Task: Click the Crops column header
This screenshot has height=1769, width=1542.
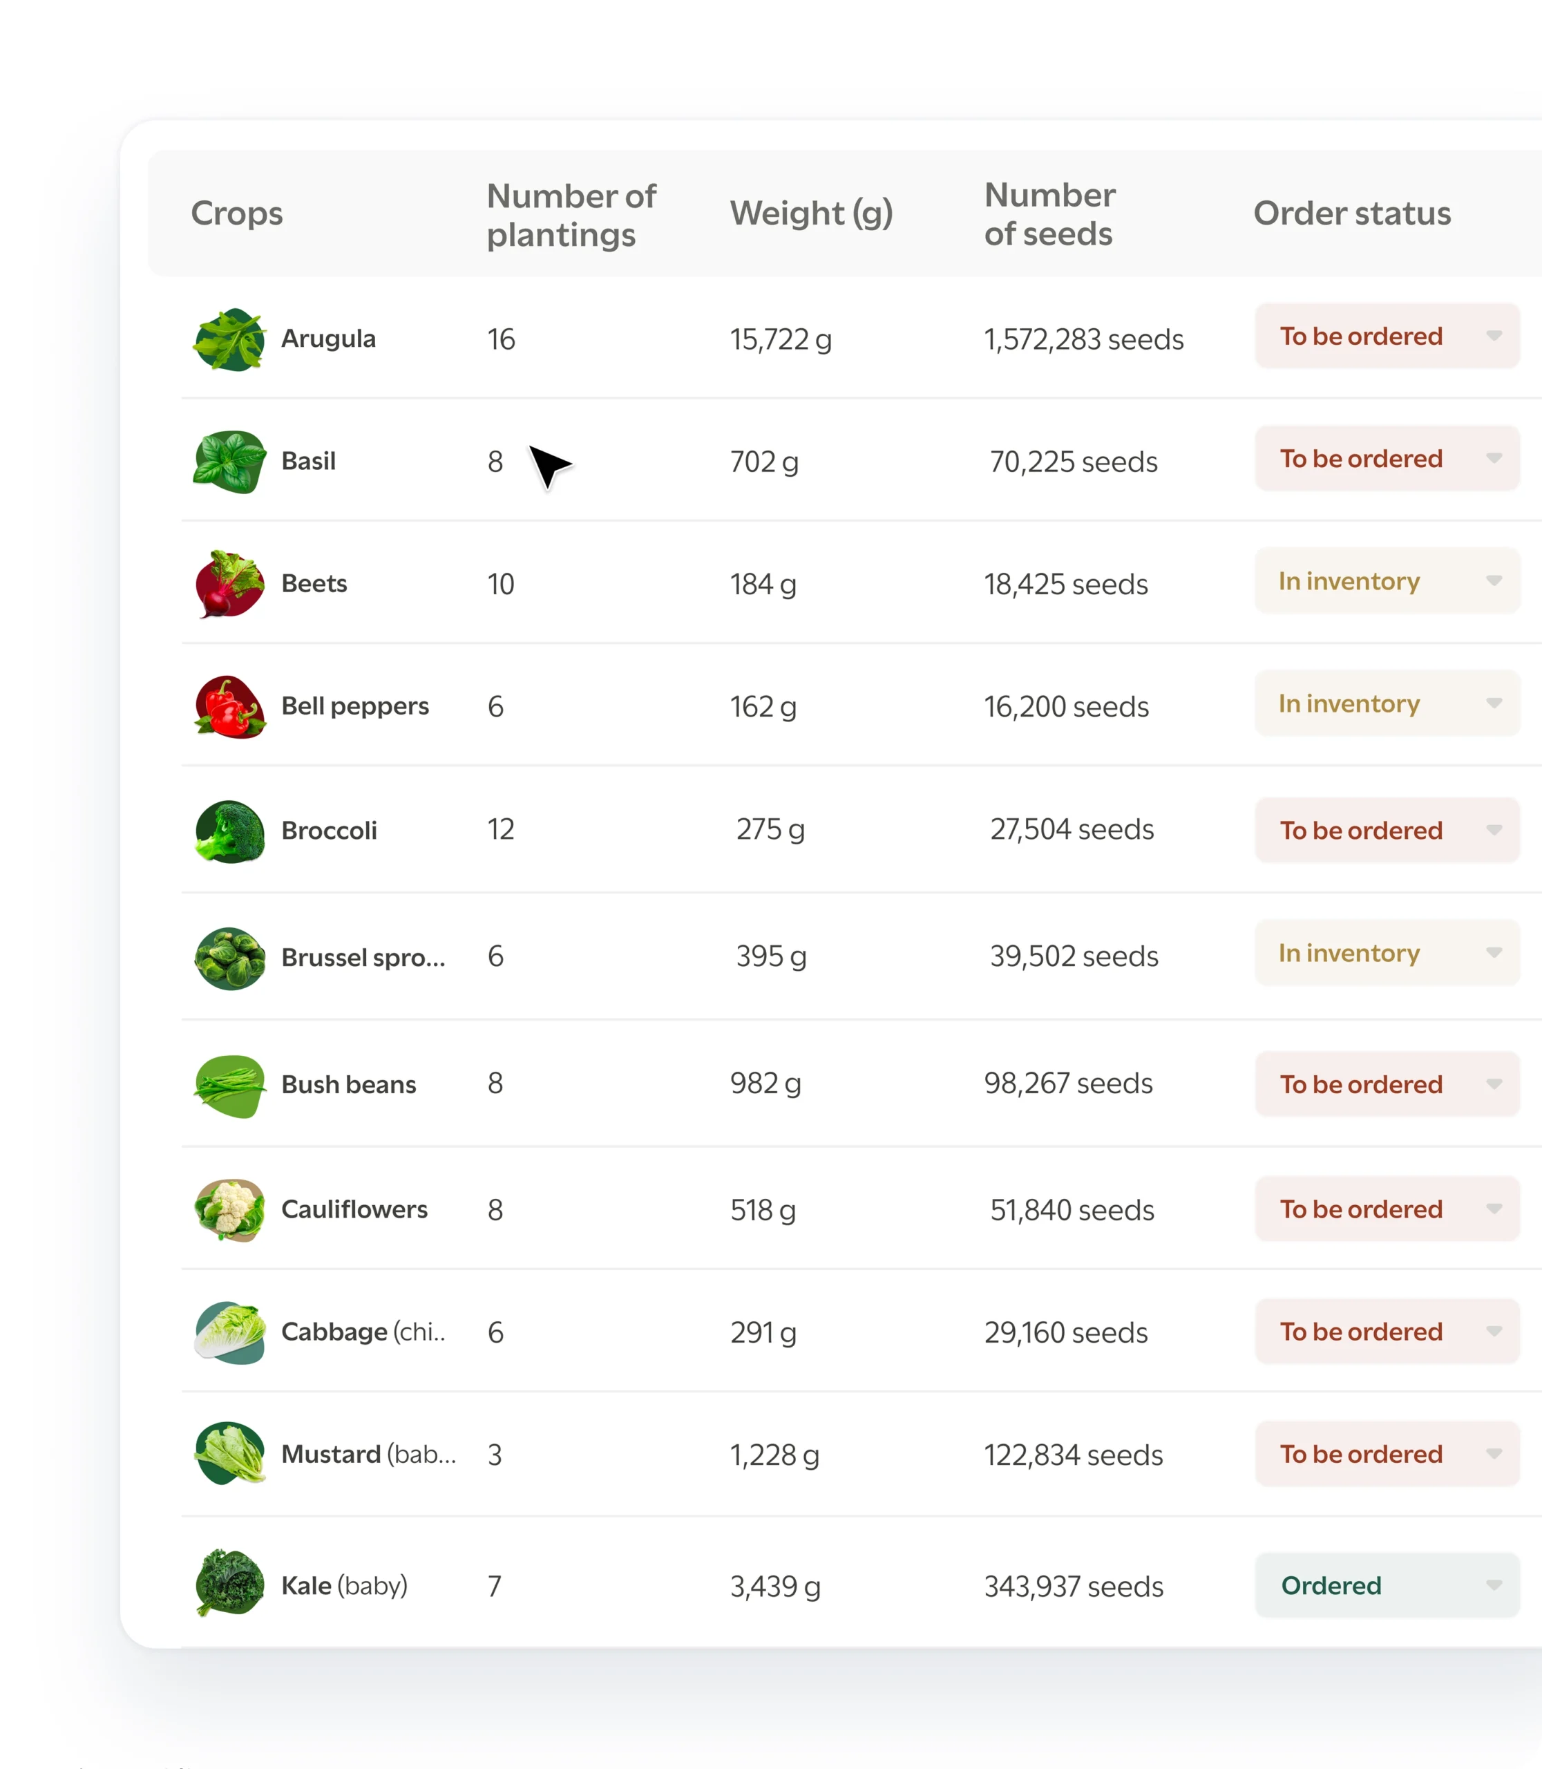Action: click(x=237, y=214)
